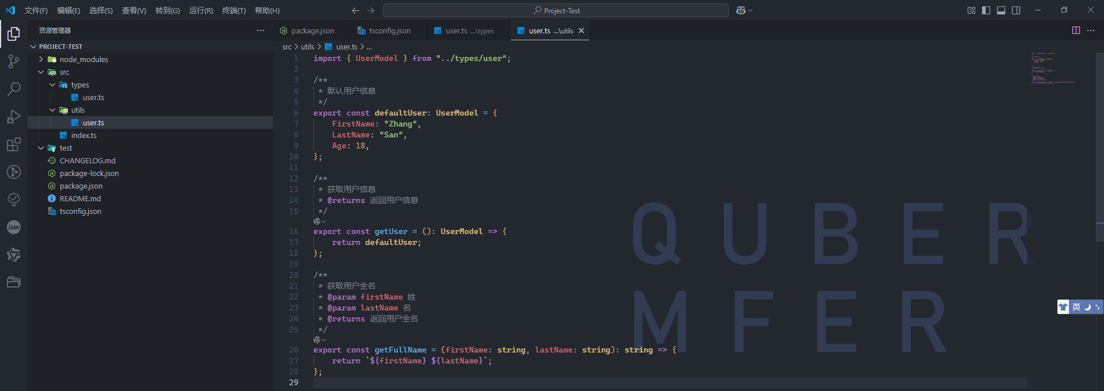The image size is (1104, 391).
Task: Open the Extensions view
Action: 14,144
